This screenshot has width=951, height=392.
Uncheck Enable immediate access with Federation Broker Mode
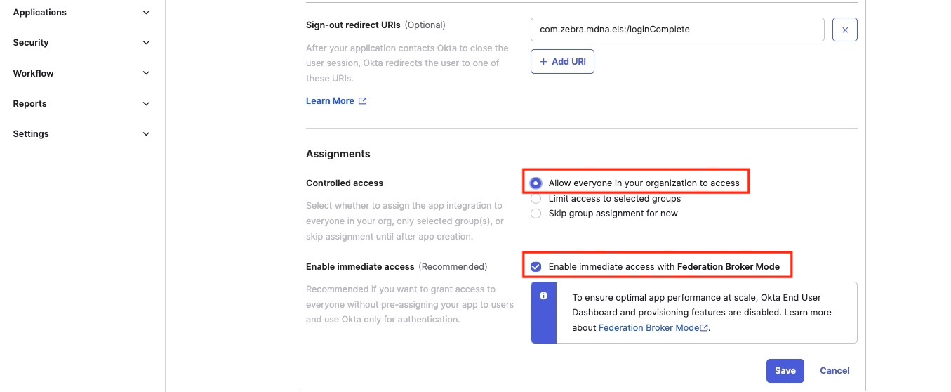(x=536, y=267)
